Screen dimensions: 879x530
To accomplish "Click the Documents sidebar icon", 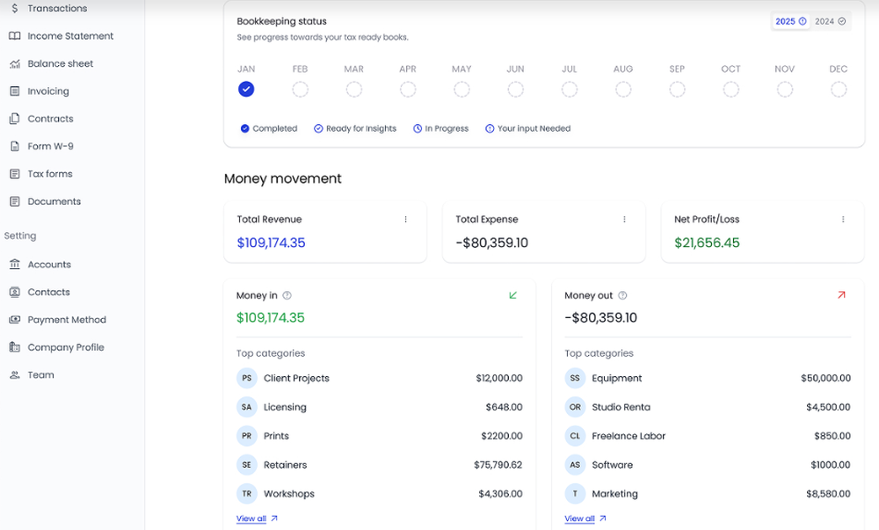I will point(15,201).
